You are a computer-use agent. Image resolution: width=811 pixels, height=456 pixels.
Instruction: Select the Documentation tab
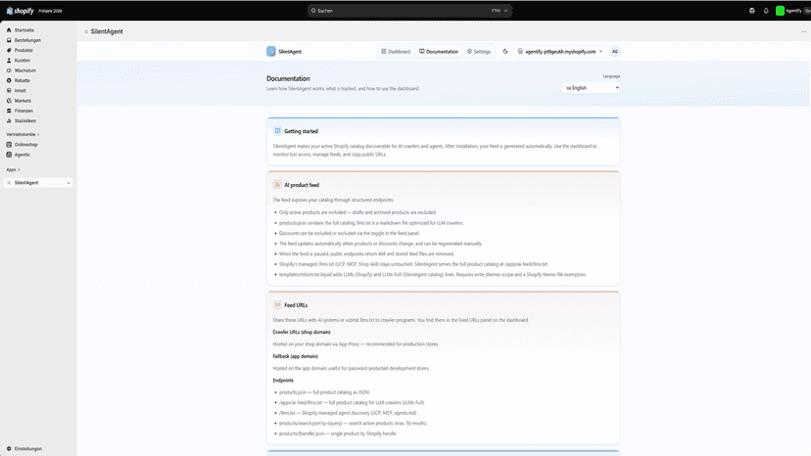[439, 51]
